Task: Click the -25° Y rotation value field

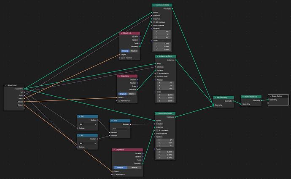Action: (x=164, y=143)
